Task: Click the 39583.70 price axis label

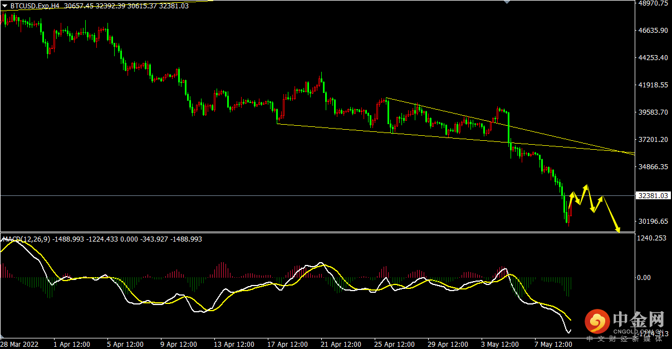Action: tap(653, 112)
